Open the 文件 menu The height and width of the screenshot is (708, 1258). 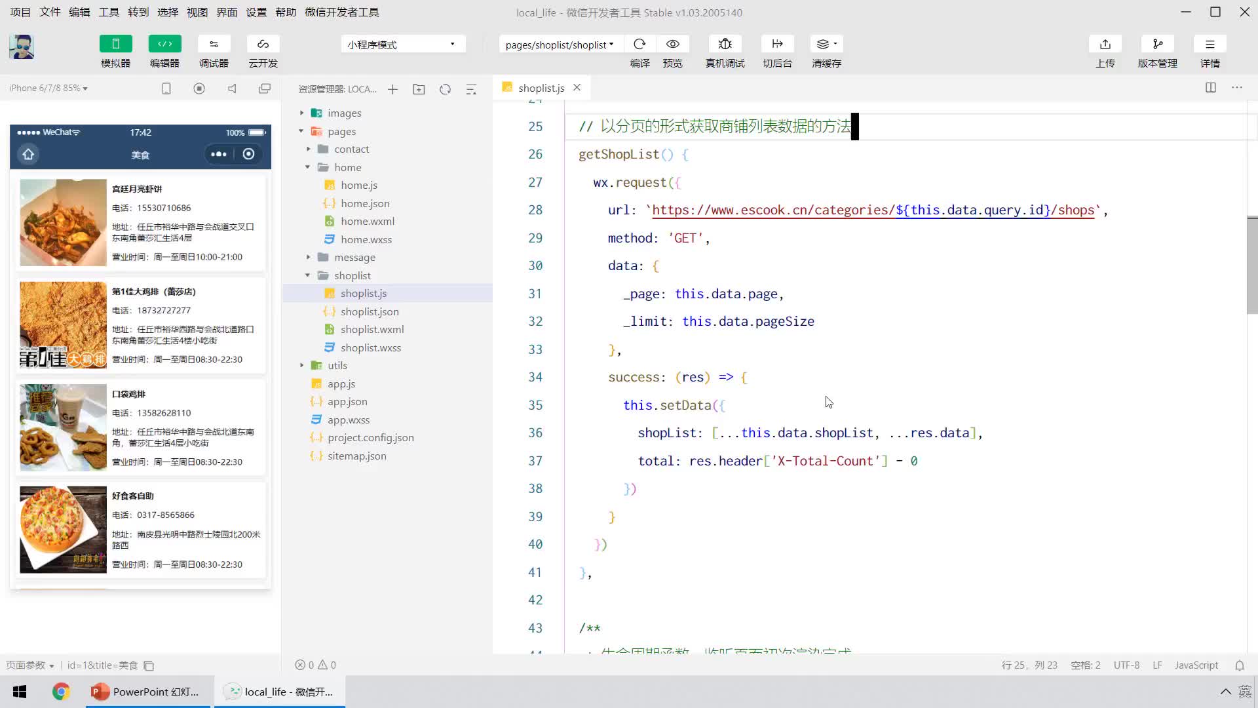(50, 12)
